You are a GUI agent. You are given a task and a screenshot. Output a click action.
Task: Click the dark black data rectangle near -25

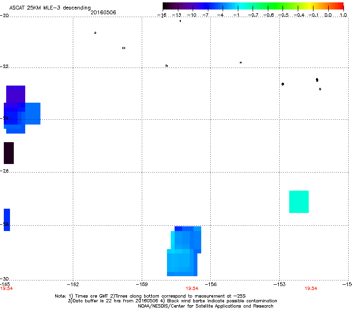pyautogui.click(x=9, y=153)
